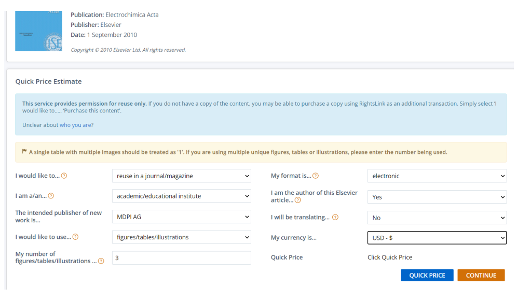
Task: Click the Elsevier copyright notice text
Action: [128, 50]
